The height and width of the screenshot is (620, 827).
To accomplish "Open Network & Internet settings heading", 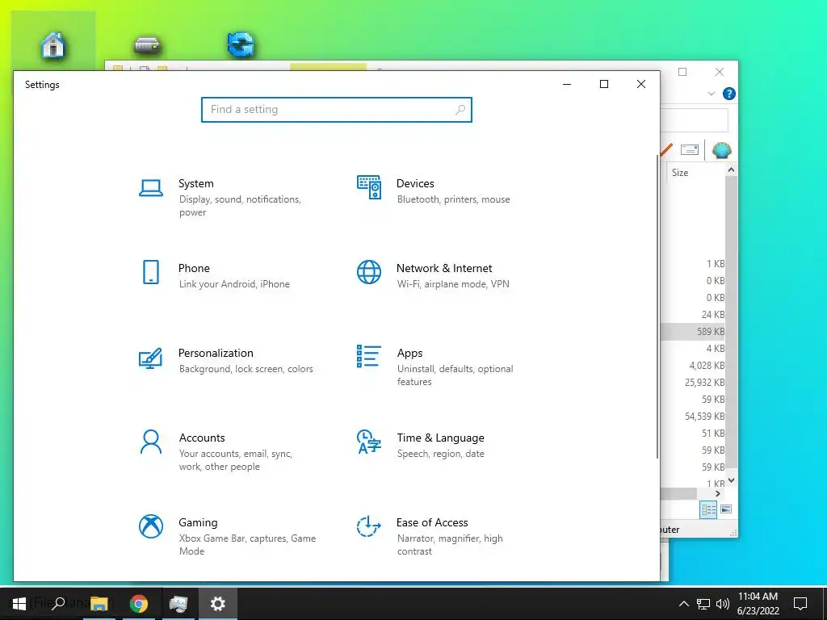I will (444, 268).
